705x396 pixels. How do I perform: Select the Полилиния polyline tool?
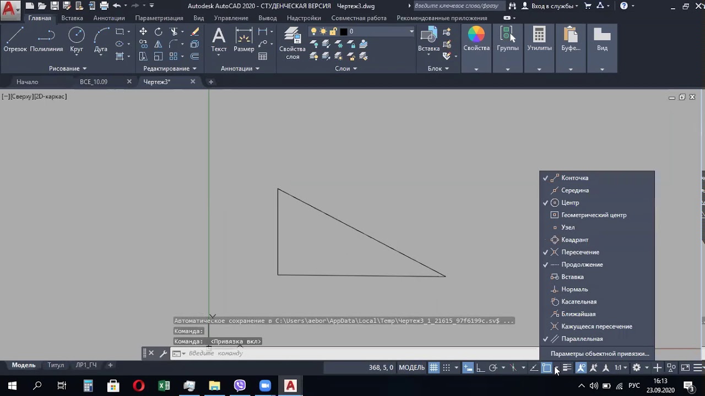(x=46, y=40)
